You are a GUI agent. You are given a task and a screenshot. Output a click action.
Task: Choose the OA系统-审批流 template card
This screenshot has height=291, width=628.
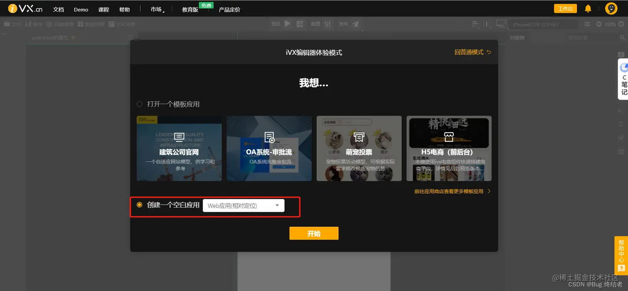click(269, 148)
